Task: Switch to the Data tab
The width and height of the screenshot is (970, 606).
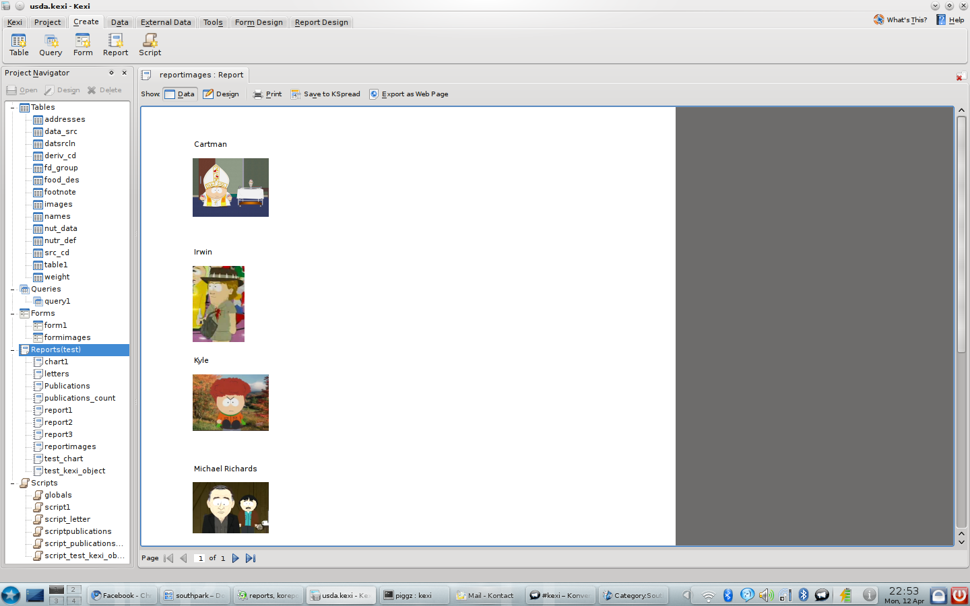Action: 120,22
